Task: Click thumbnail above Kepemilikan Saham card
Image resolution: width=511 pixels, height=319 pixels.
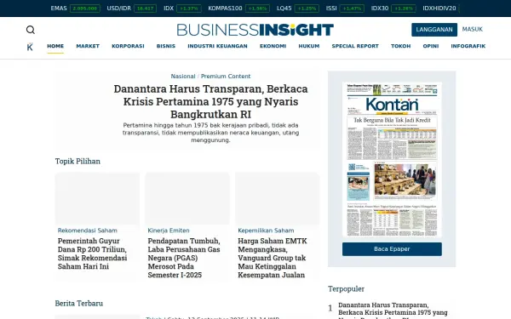Action: click(x=278, y=198)
